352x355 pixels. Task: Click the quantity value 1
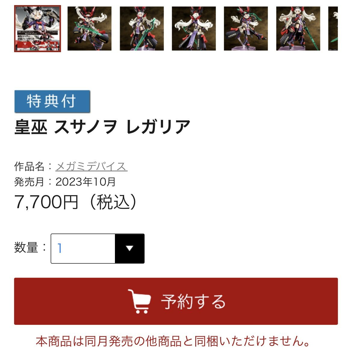(60, 248)
